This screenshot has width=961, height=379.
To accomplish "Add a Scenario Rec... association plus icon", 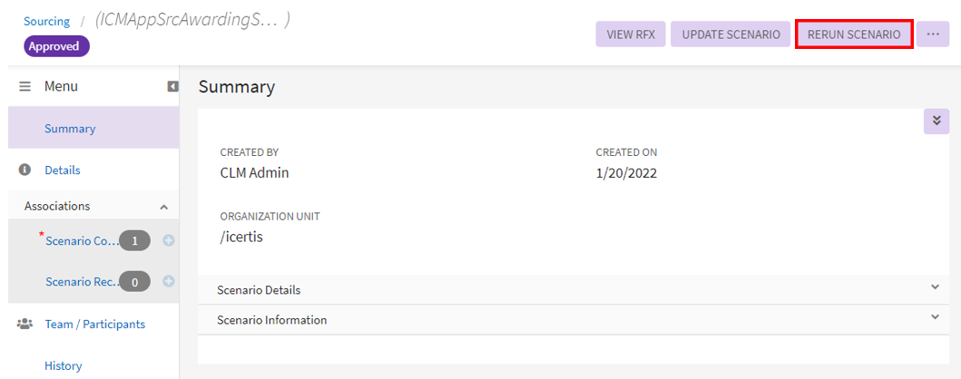I will [x=169, y=282].
